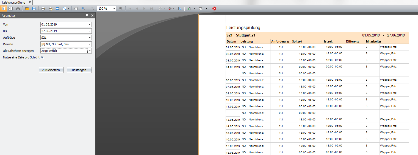
Task: Close the Parameter panel
Action: (x=92, y=16)
